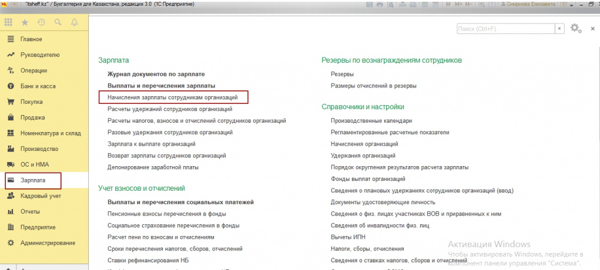
Task: Open Ставки рефинансирования НБ
Action: pos(149,261)
